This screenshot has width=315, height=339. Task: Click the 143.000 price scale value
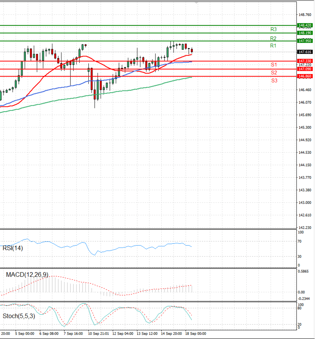point(305,203)
